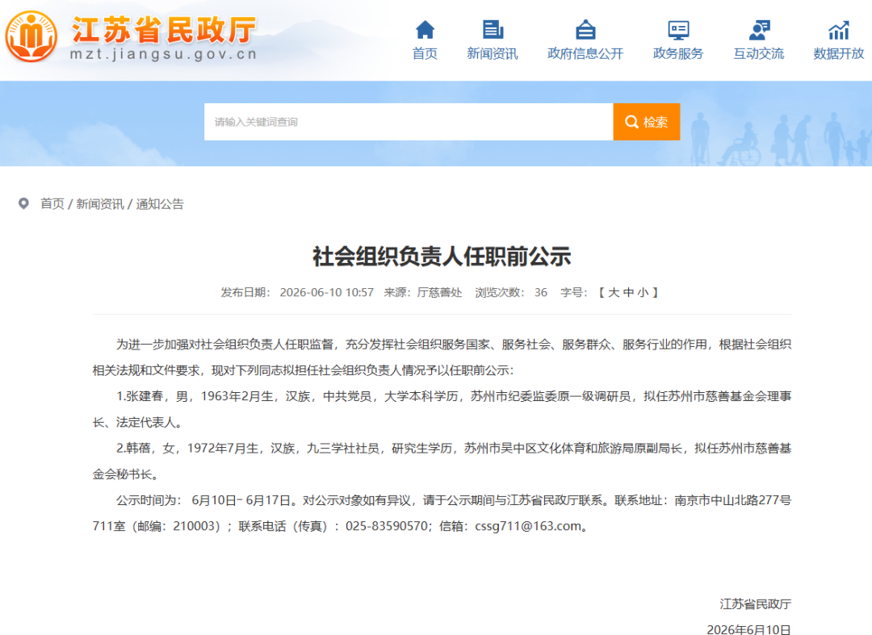The height and width of the screenshot is (635, 872).
Task: Click the postcode 210003 text
Action: [x=193, y=526]
